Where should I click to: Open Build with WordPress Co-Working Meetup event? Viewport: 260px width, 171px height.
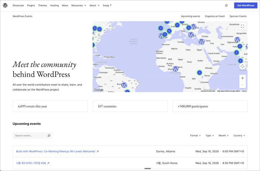tap(56, 151)
